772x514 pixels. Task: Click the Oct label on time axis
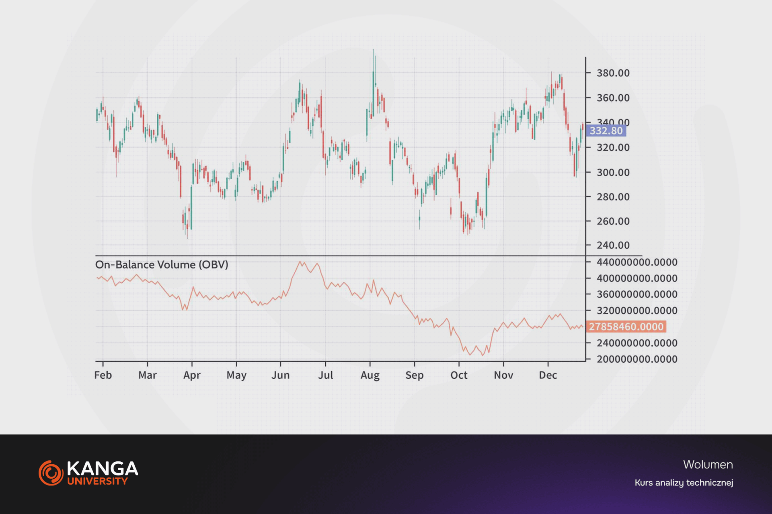pyautogui.click(x=459, y=375)
